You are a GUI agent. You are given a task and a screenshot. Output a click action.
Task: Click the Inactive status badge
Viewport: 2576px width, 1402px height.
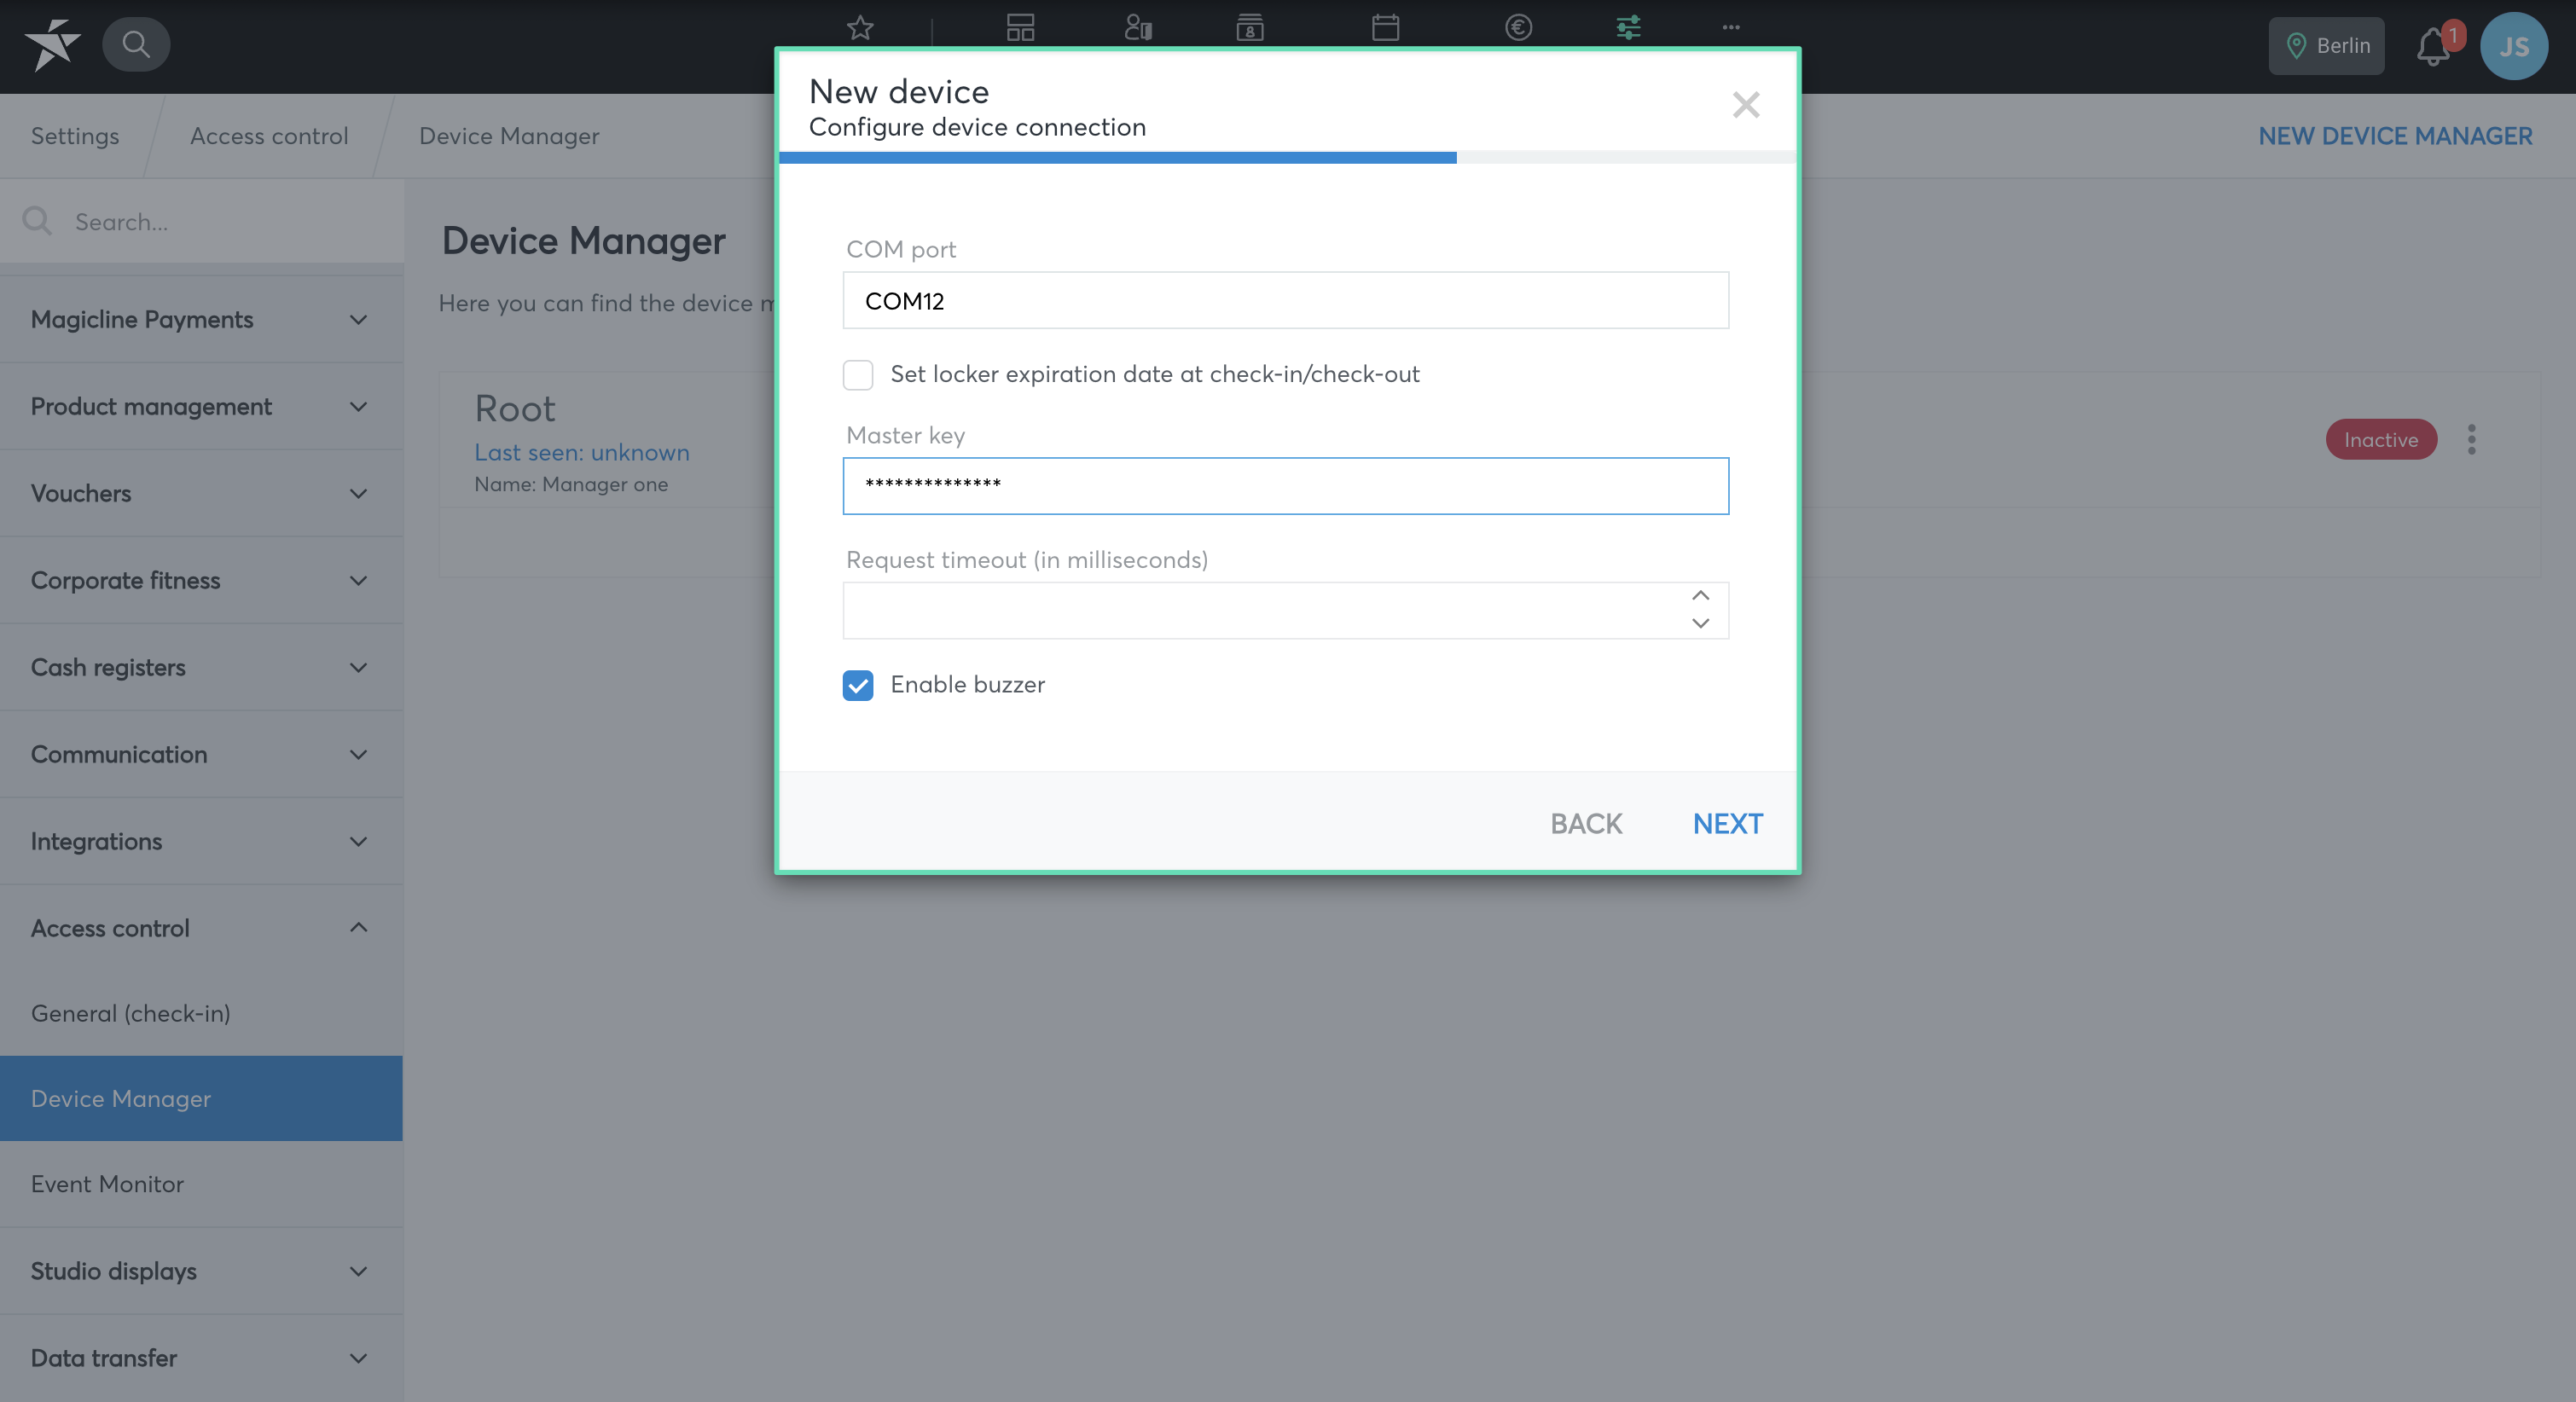click(x=2381, y=440)
